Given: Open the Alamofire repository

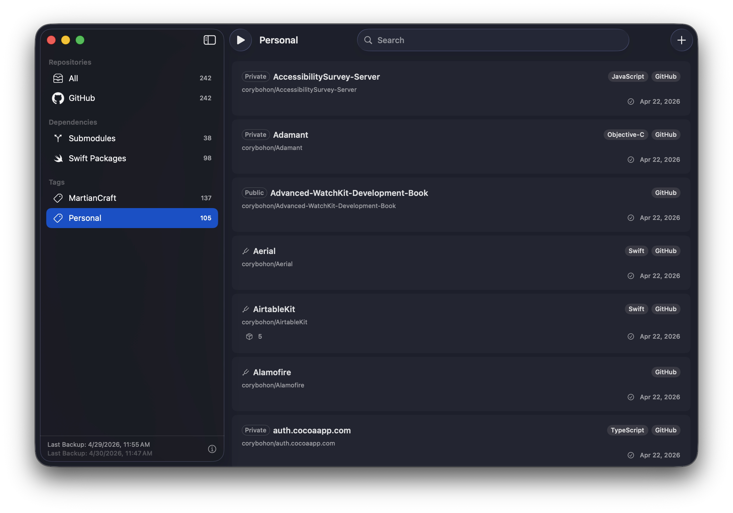Looking at the screenshot, I should [x=461, y=384].
